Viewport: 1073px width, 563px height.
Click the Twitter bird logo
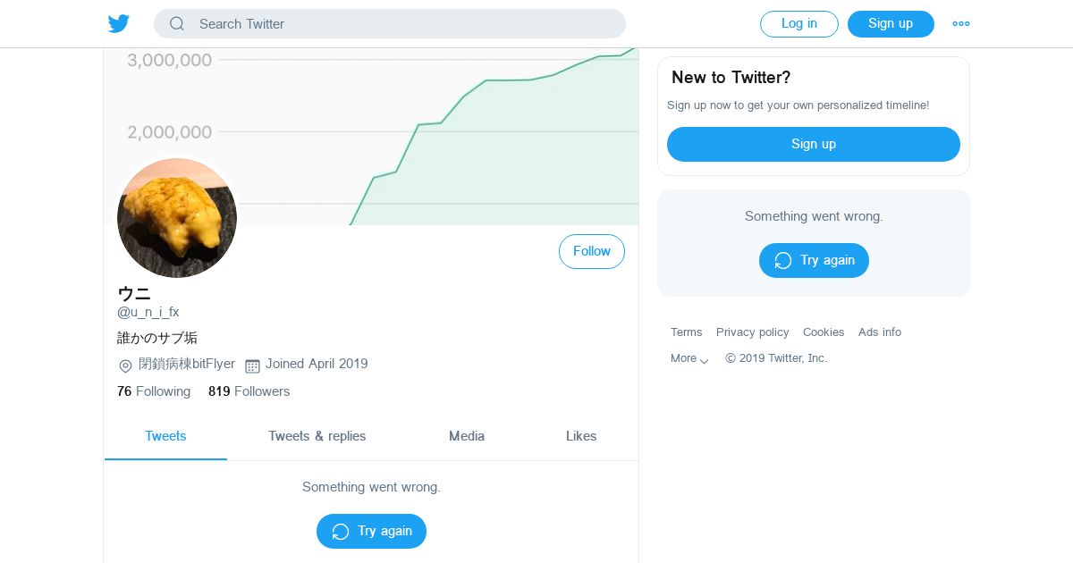coord(119,24)
